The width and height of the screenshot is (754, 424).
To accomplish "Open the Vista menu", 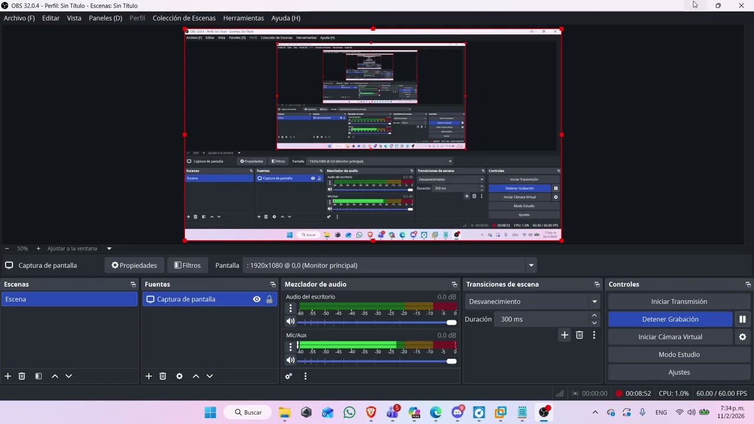I will pyautogui.click(x=74, y=18).
